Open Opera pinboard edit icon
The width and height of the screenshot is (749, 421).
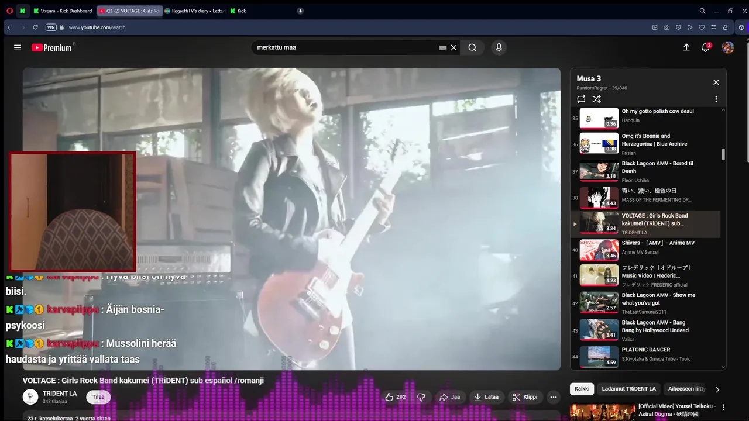(655, 27)
